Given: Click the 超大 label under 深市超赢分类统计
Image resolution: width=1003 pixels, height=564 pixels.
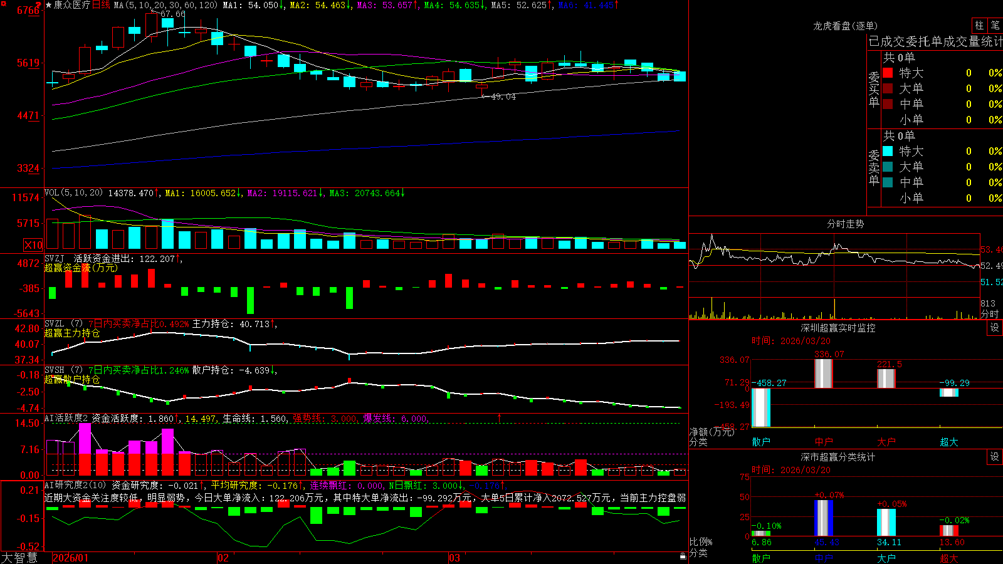Looking at the screenshot, I should click(949, 558).
